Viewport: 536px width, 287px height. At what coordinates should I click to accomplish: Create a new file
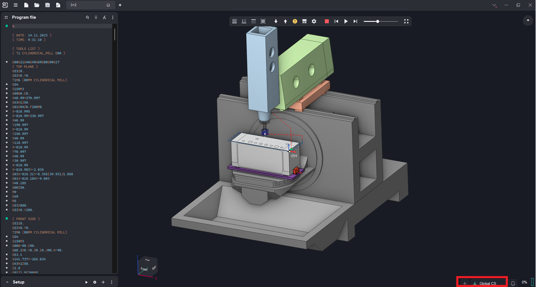pyautogui.click(x=26, y=5)
